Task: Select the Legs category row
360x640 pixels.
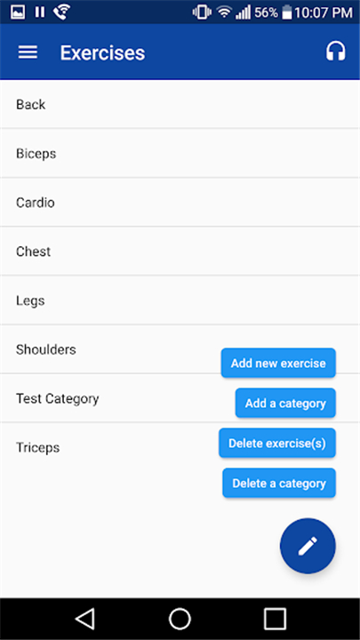Action: coord(180,300)
